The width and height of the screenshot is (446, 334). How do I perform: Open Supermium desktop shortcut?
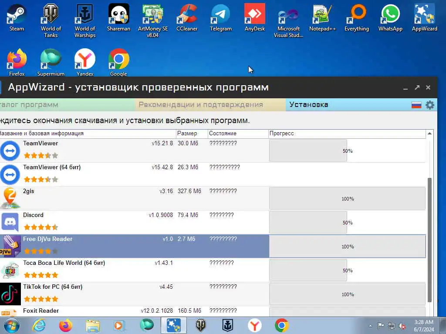(x=51, y=63)
